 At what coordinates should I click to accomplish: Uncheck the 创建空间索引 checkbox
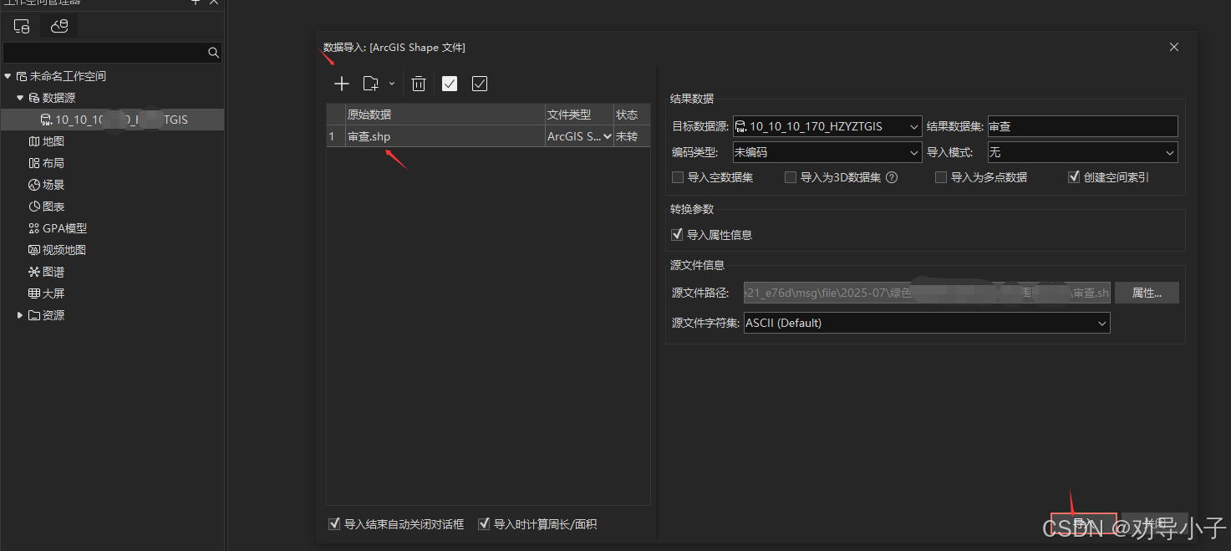1074,176
